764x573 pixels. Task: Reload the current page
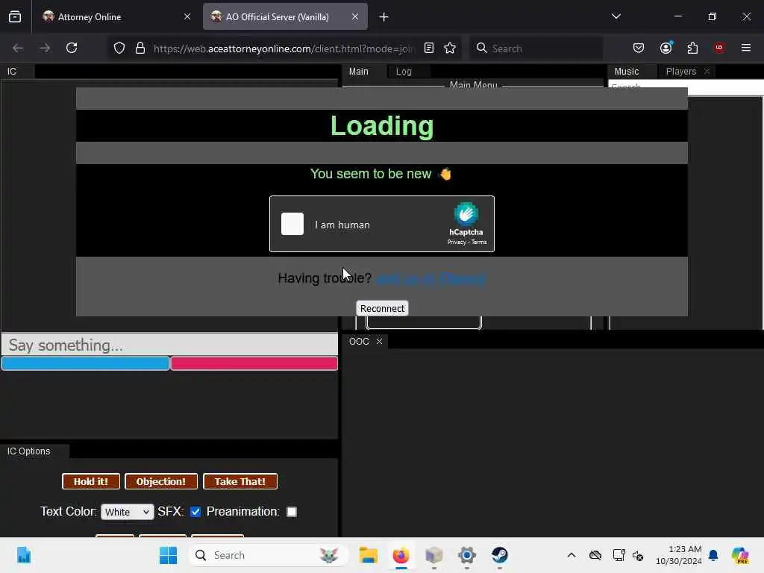click(x=72, y=48)
